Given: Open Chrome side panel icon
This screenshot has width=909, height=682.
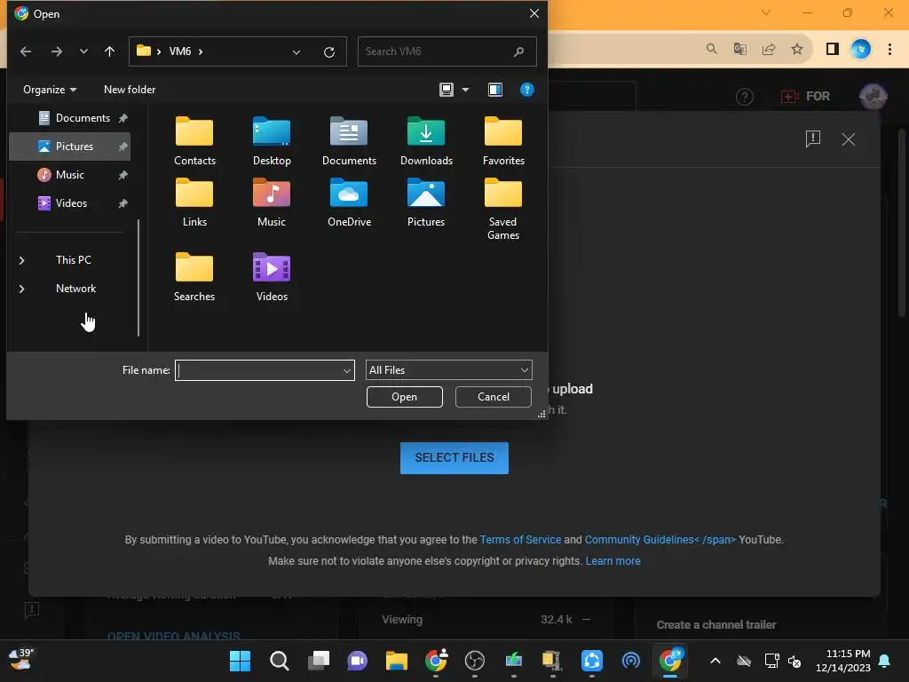Looking at the screenshot, I should pos(833,50).
